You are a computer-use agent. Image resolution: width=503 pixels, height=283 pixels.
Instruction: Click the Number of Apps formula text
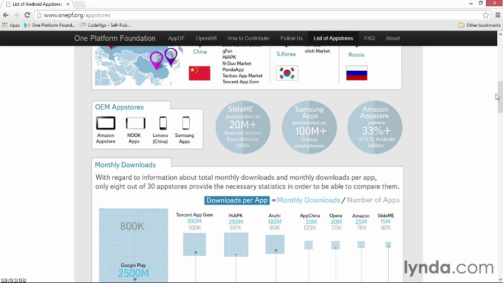click(373, 200)
